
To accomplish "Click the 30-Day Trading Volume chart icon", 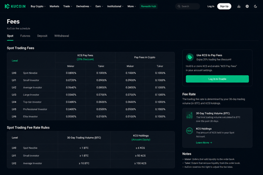I will tap(190, 116).
